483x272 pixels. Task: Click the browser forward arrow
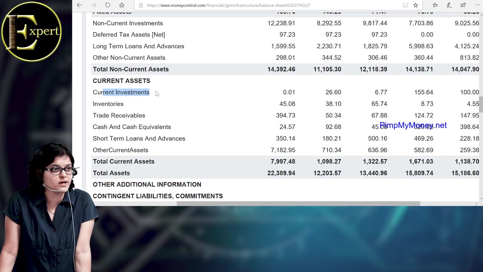point(94,5)
